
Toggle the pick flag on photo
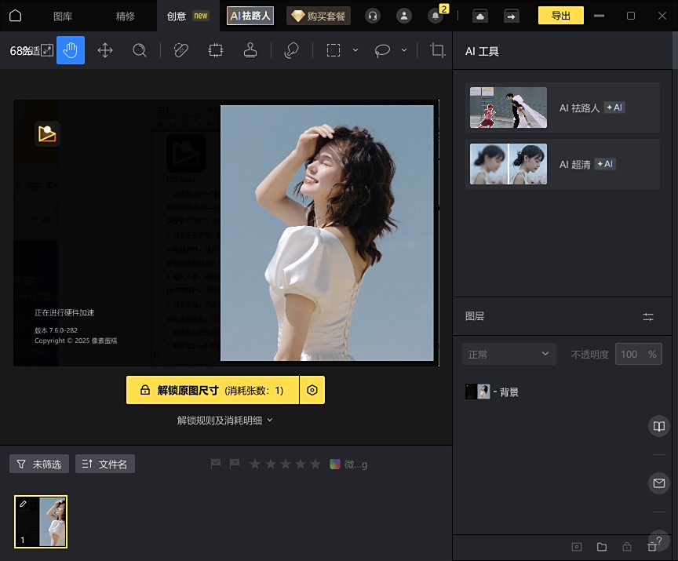[x=216, y=464]
